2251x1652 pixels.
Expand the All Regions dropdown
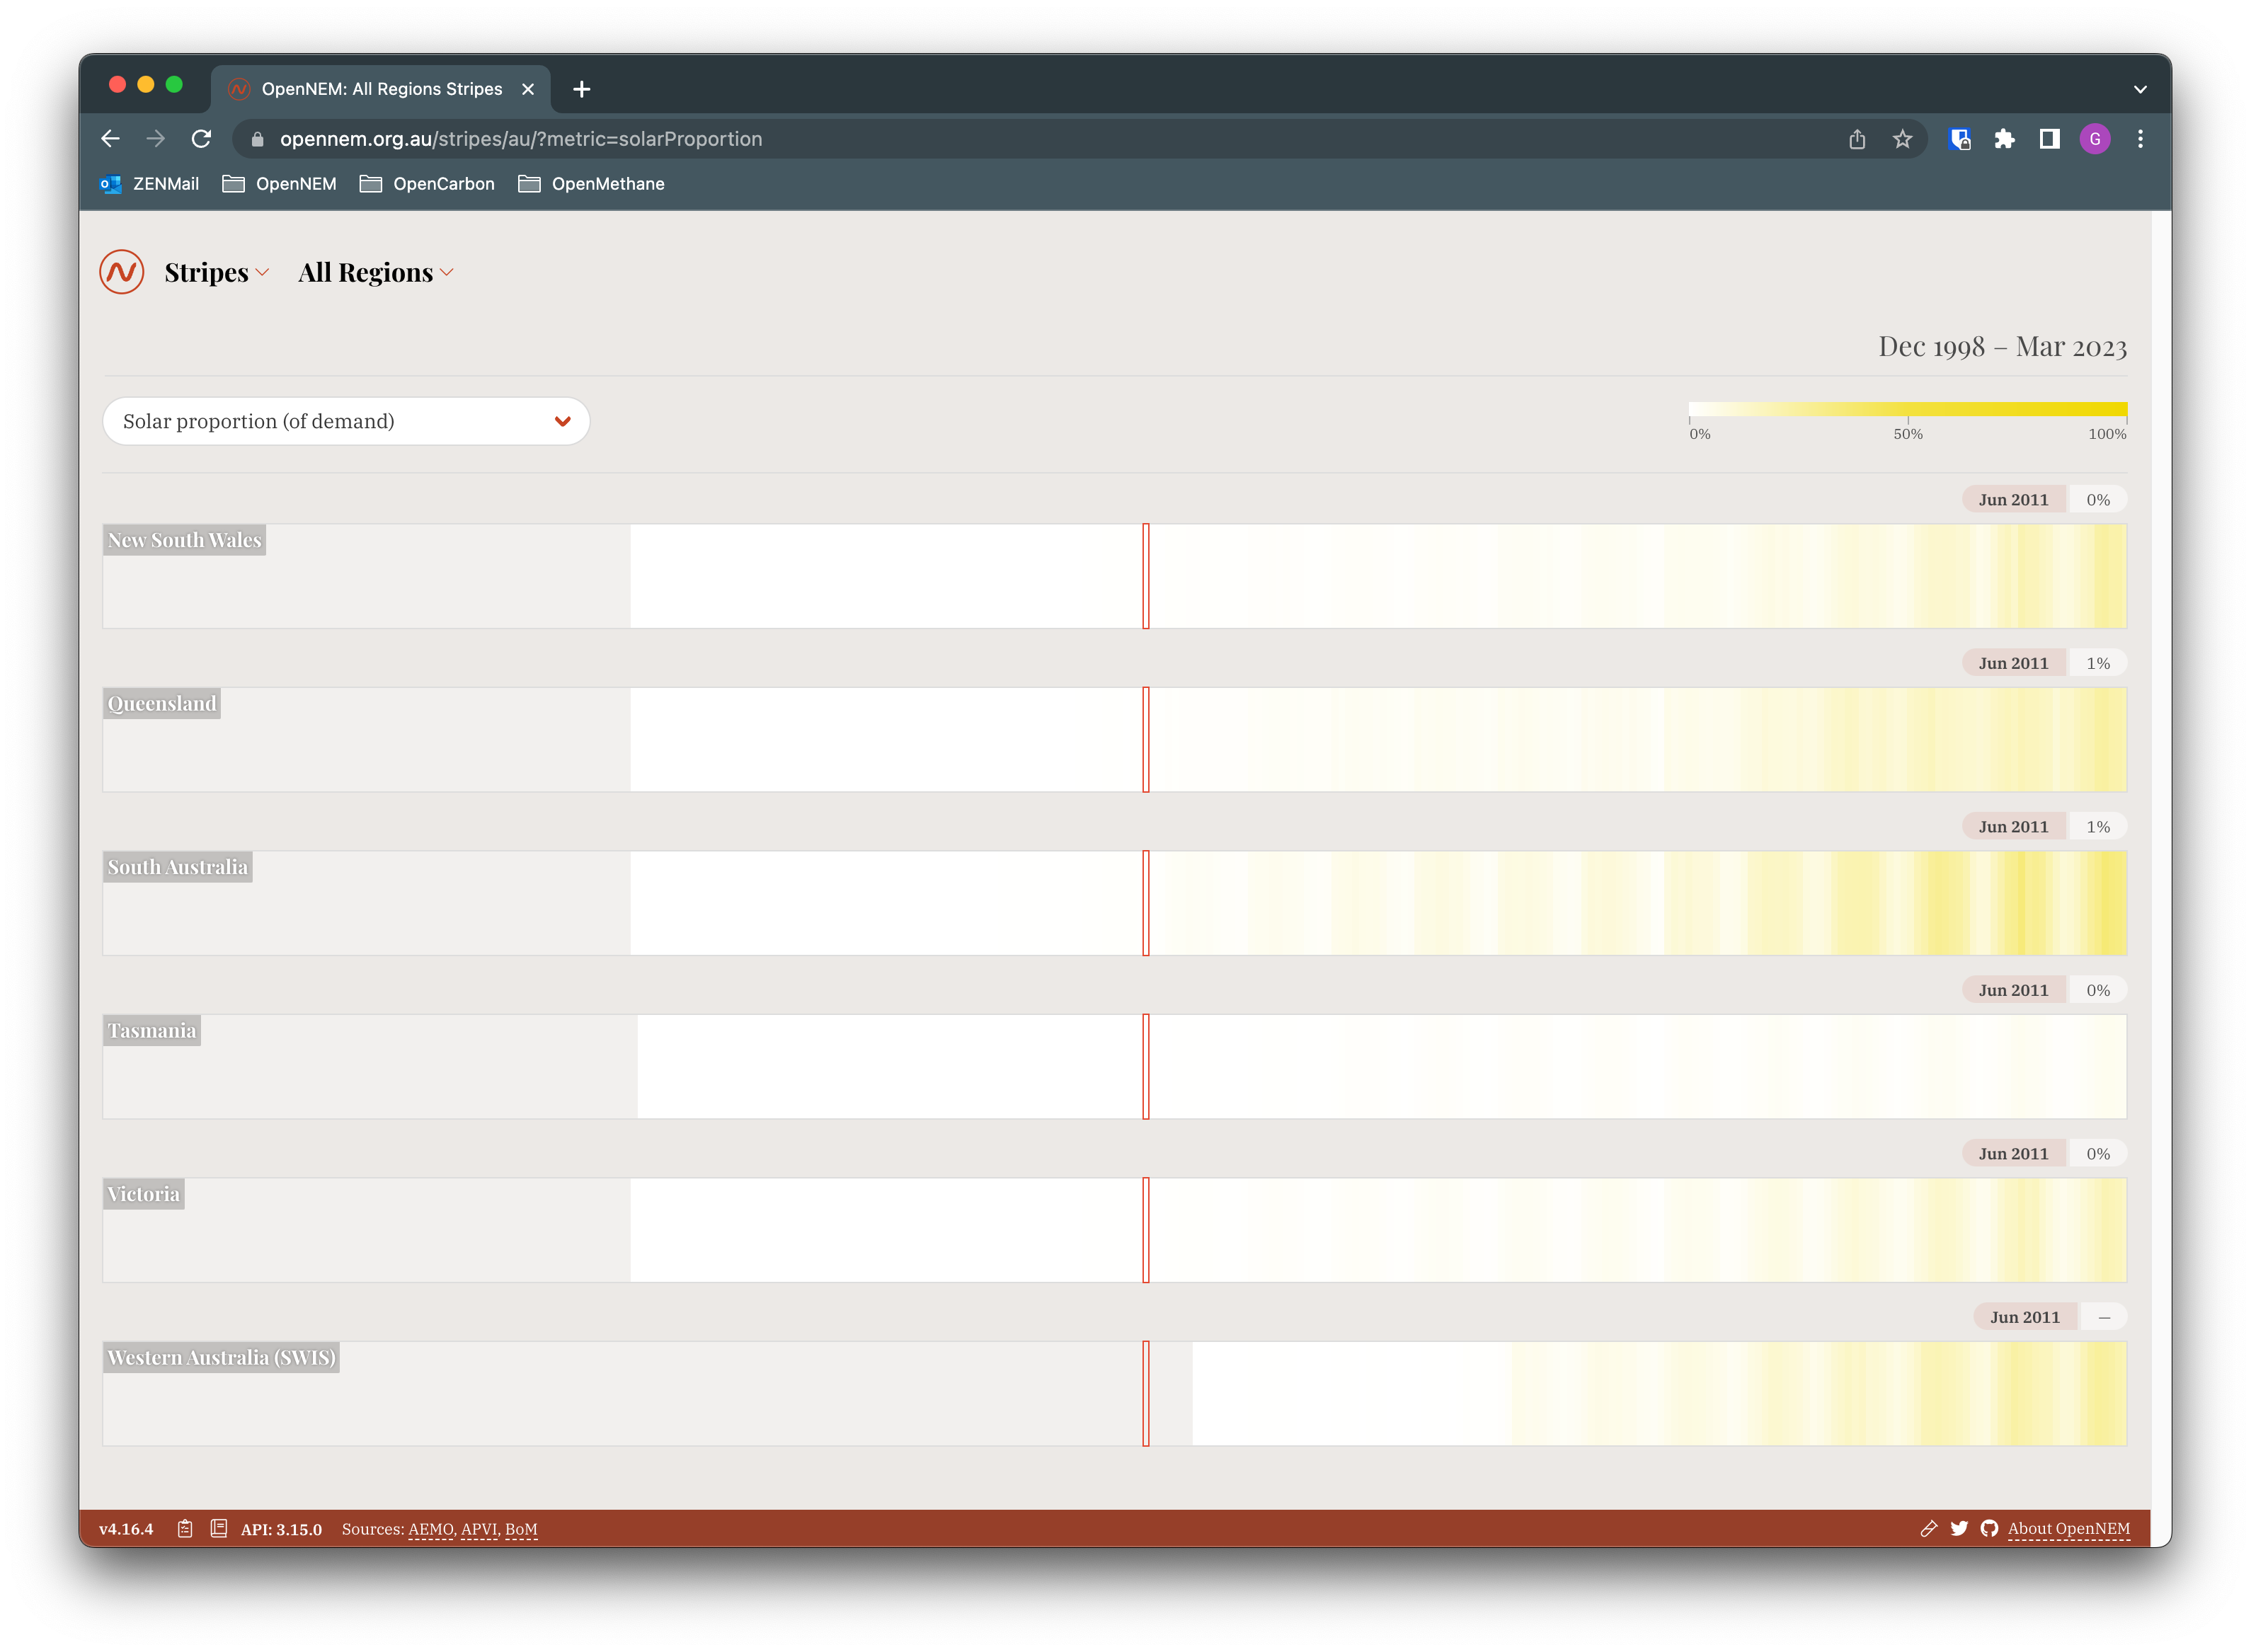click(376, 272)
